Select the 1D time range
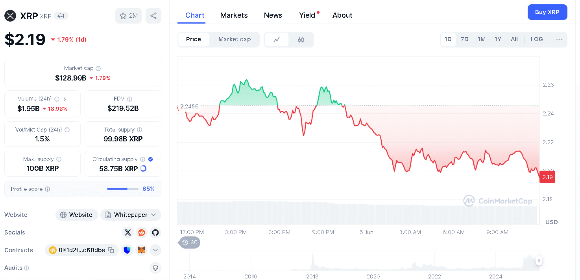 [x=448, y=40]
